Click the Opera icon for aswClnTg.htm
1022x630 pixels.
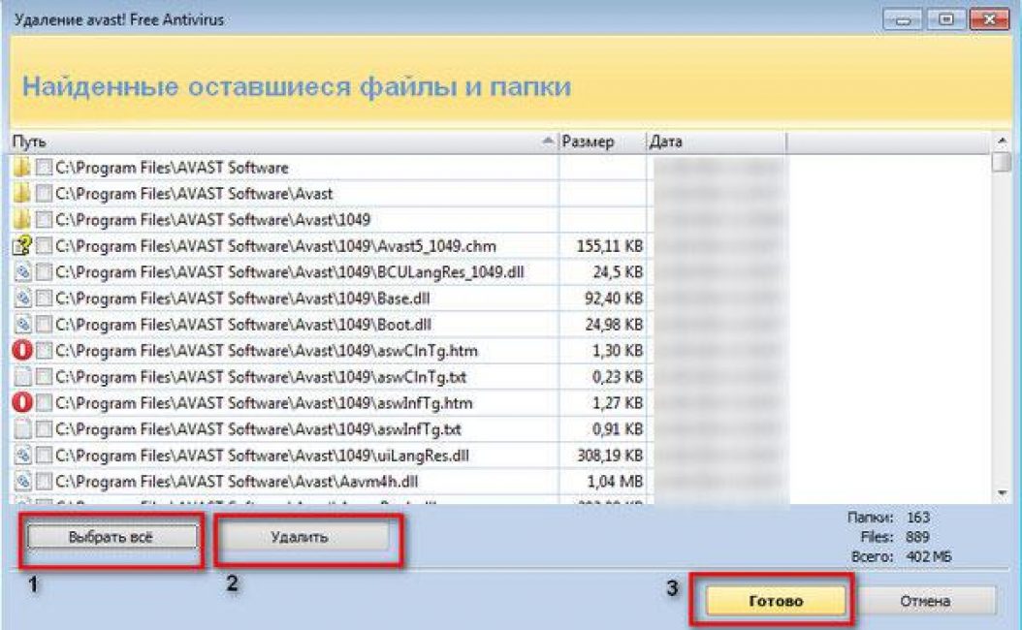pos(22,351)
